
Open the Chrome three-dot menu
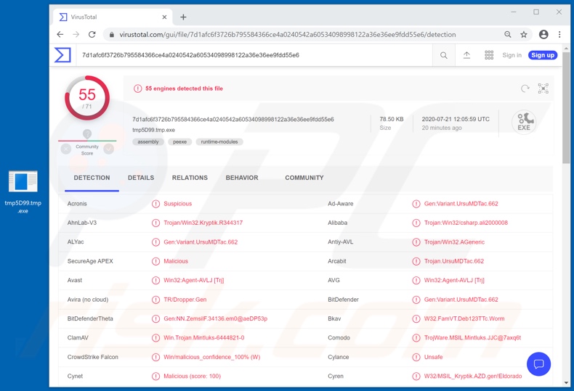coord(559,34)
